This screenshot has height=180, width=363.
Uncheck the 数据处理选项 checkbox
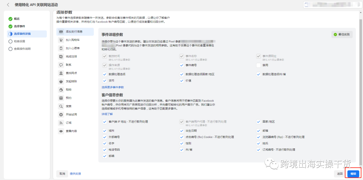click(104, 75)
